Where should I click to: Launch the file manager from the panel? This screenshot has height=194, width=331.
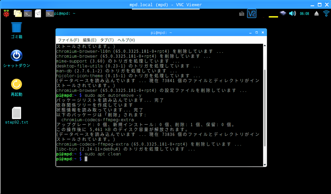coord(18,13)
